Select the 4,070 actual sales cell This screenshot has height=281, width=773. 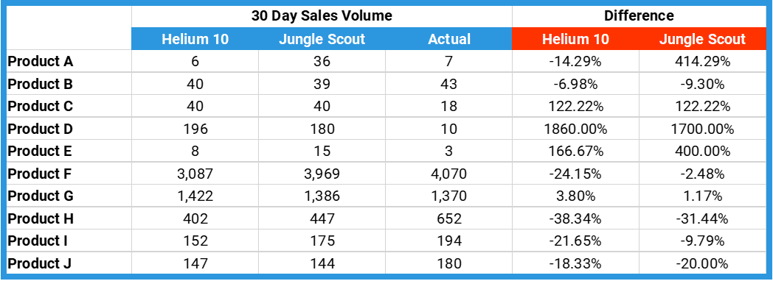[x=448, y=174]
